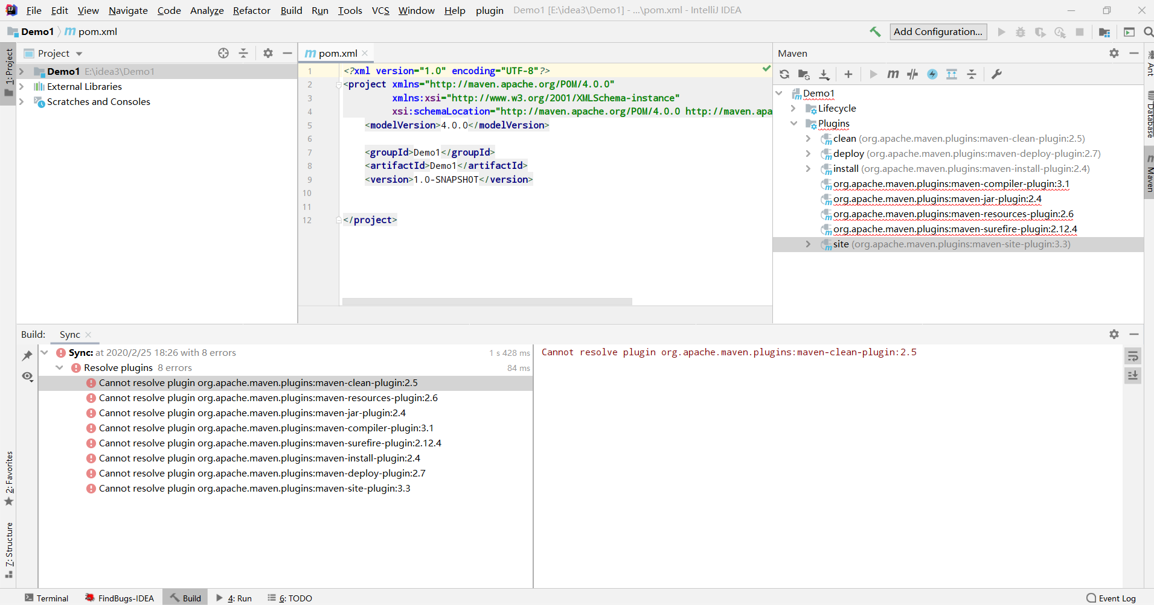Close the pom.xml editor tab

tap(365, 53)
